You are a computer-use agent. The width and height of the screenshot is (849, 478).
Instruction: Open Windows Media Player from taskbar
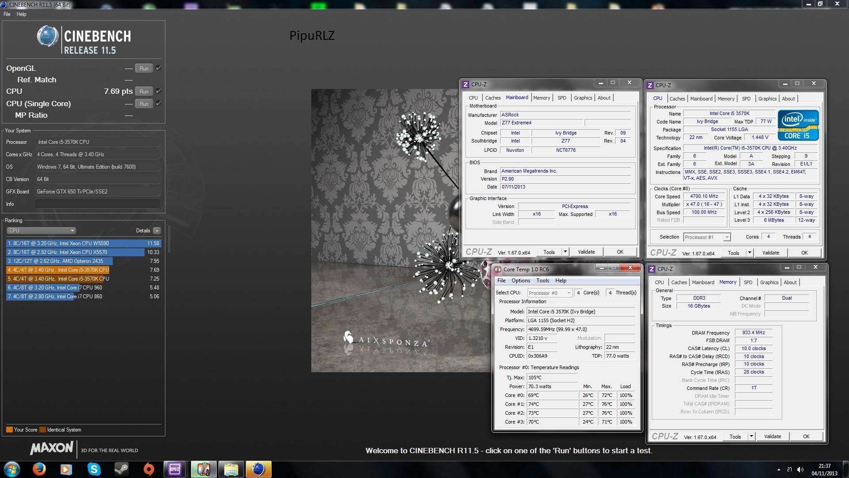66,469
